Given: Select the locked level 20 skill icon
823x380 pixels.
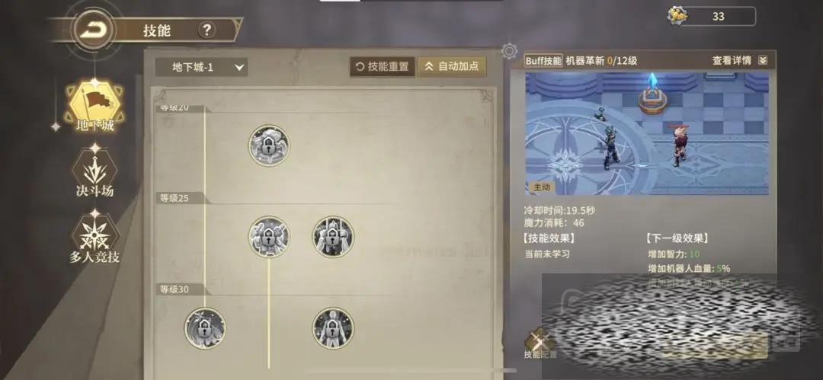Looking at the screenshot, I should tap(269, 145).
